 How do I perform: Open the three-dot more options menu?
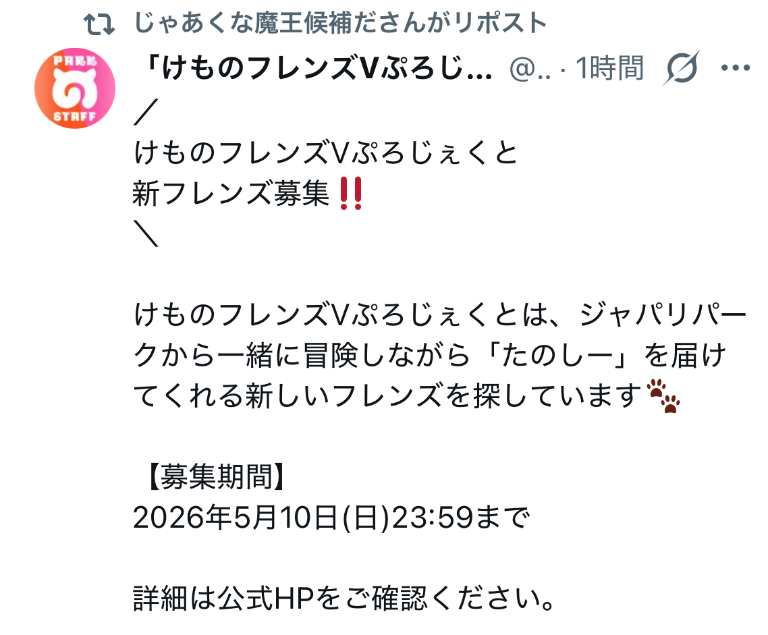(x=736, y=67)
